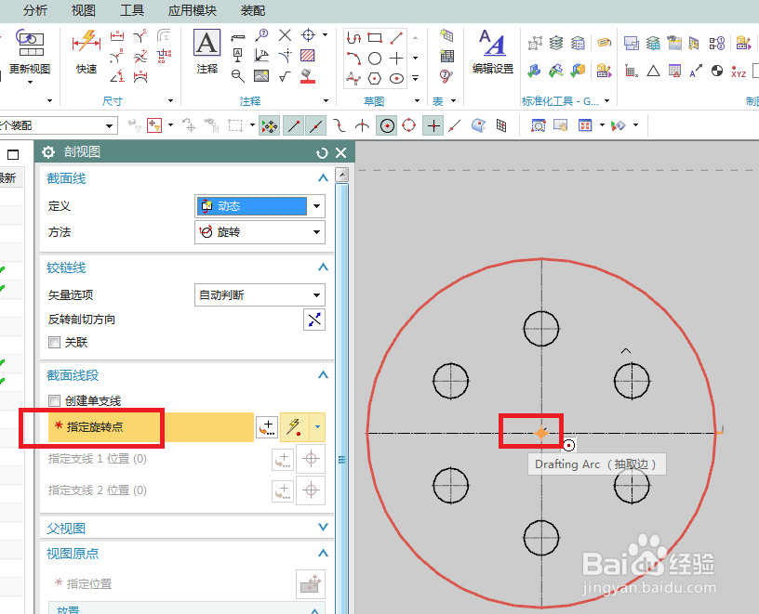Expand the 尺寸 group dropdown arrow
Image resolution: width=759 pixels, height=614 pixels.
pyautogui.click(x=170, y=100)
